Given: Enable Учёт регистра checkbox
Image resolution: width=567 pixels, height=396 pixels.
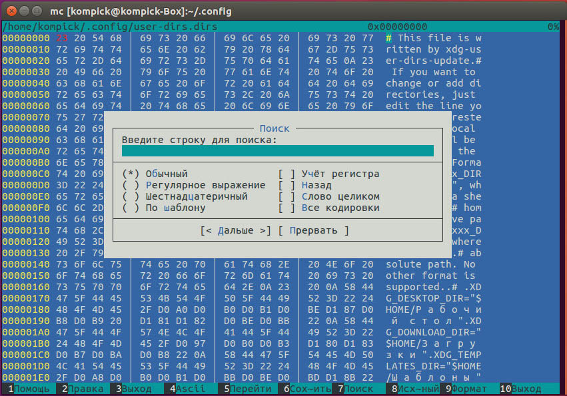Looking at the screenshot, I should [x=328, y=174].
